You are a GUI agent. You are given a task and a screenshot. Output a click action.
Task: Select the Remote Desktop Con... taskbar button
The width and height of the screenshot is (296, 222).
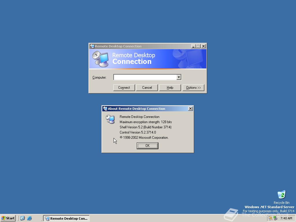[66, 218]
